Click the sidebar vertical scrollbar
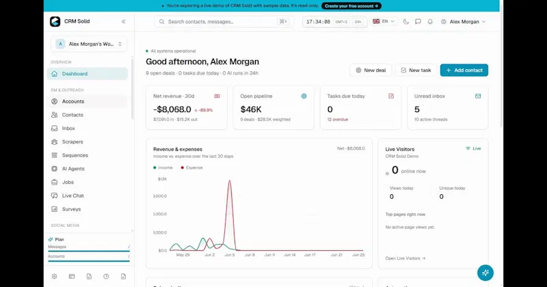Viewport: 547px width, 287px height. pos(132,89)
